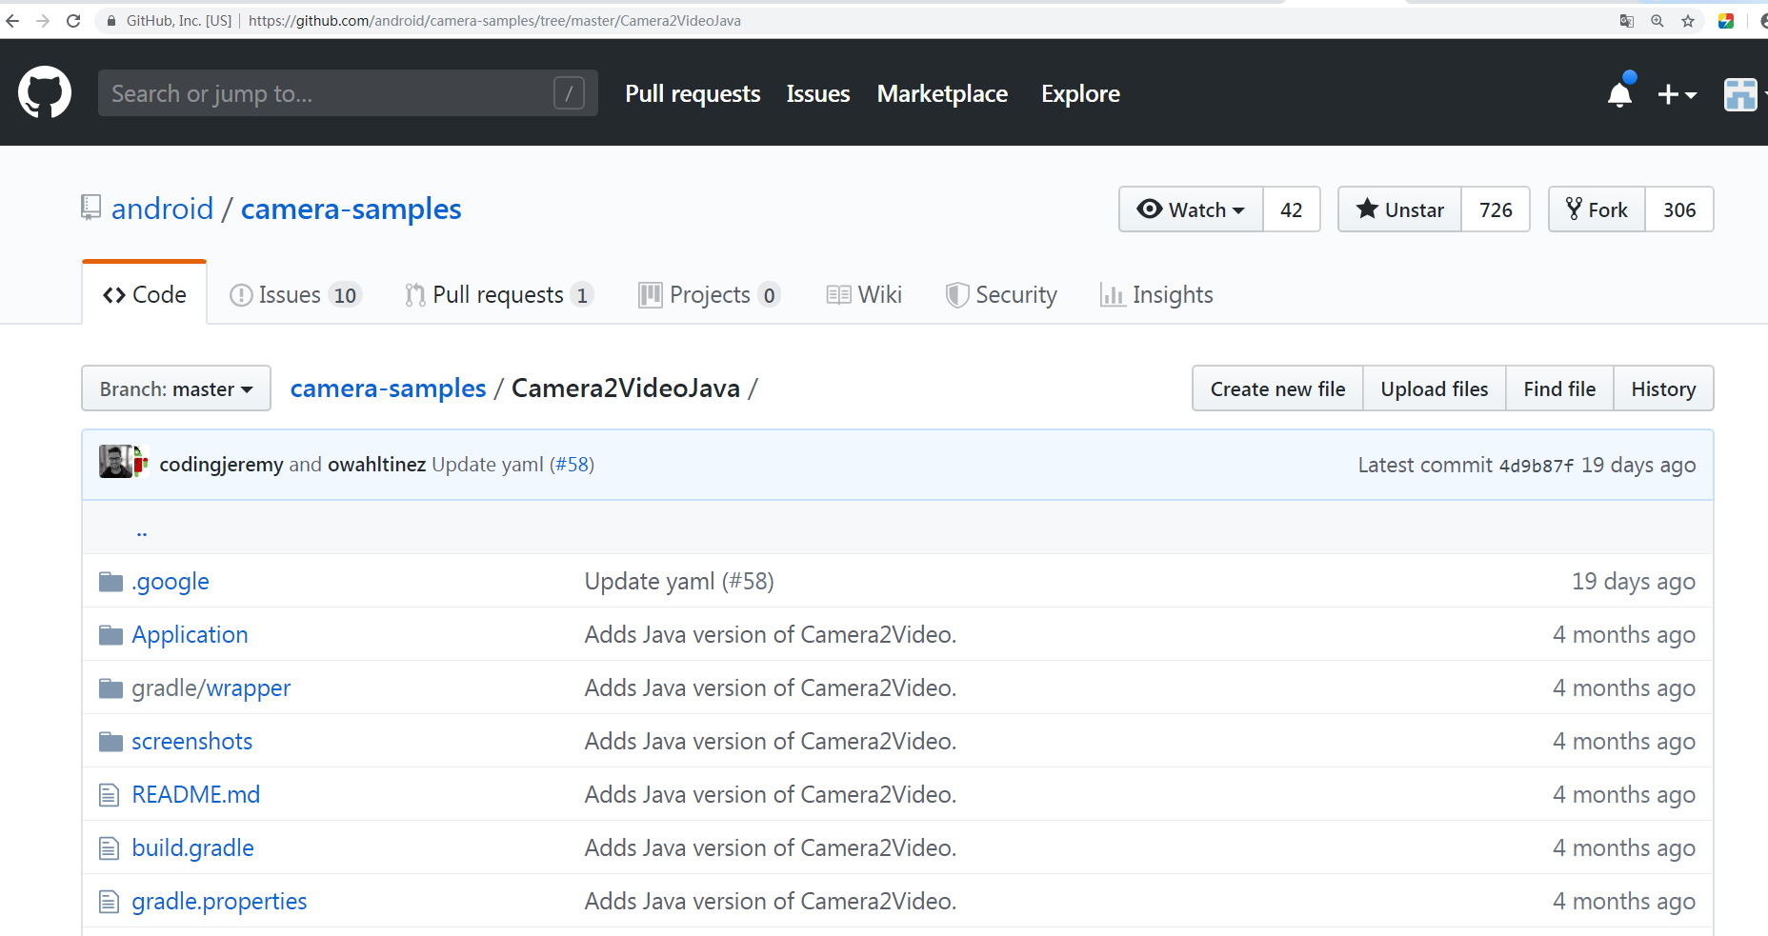Click the slash shortcut icon in search
This screenshot has width=1768, height=936.
pos(569,93)
